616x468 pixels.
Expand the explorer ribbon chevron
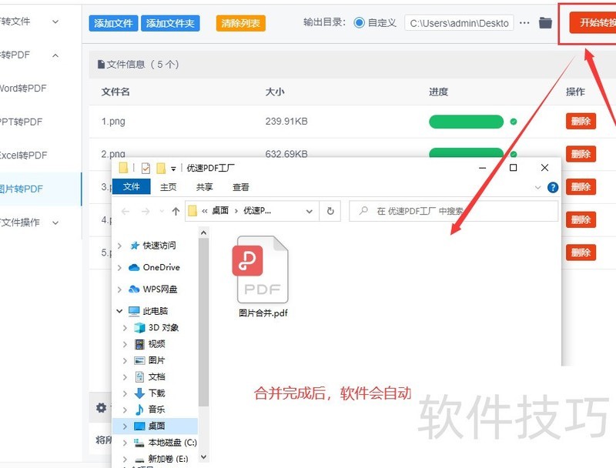[537, 187]
